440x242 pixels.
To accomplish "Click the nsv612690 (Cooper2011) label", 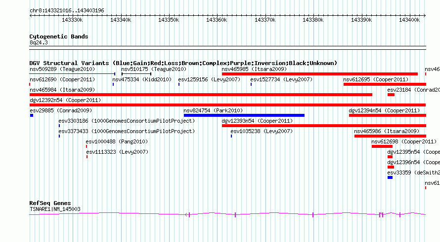I will tap(62, 79).
